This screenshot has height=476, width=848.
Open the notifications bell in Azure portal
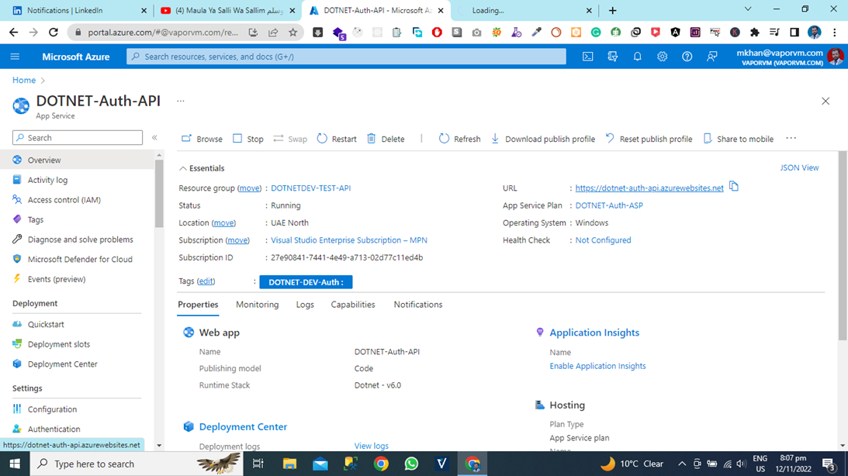tap(637, 56)
